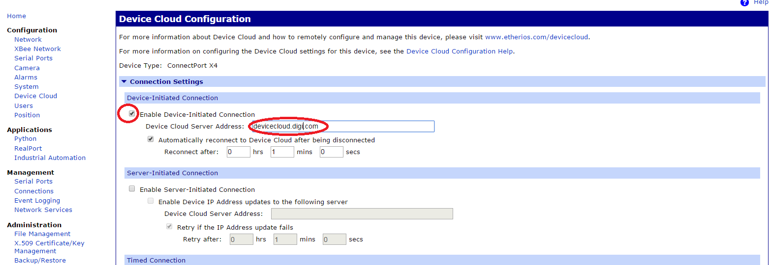The image size is (770, 265).
Task: Select Python under Applications
Action: (25, 139)
